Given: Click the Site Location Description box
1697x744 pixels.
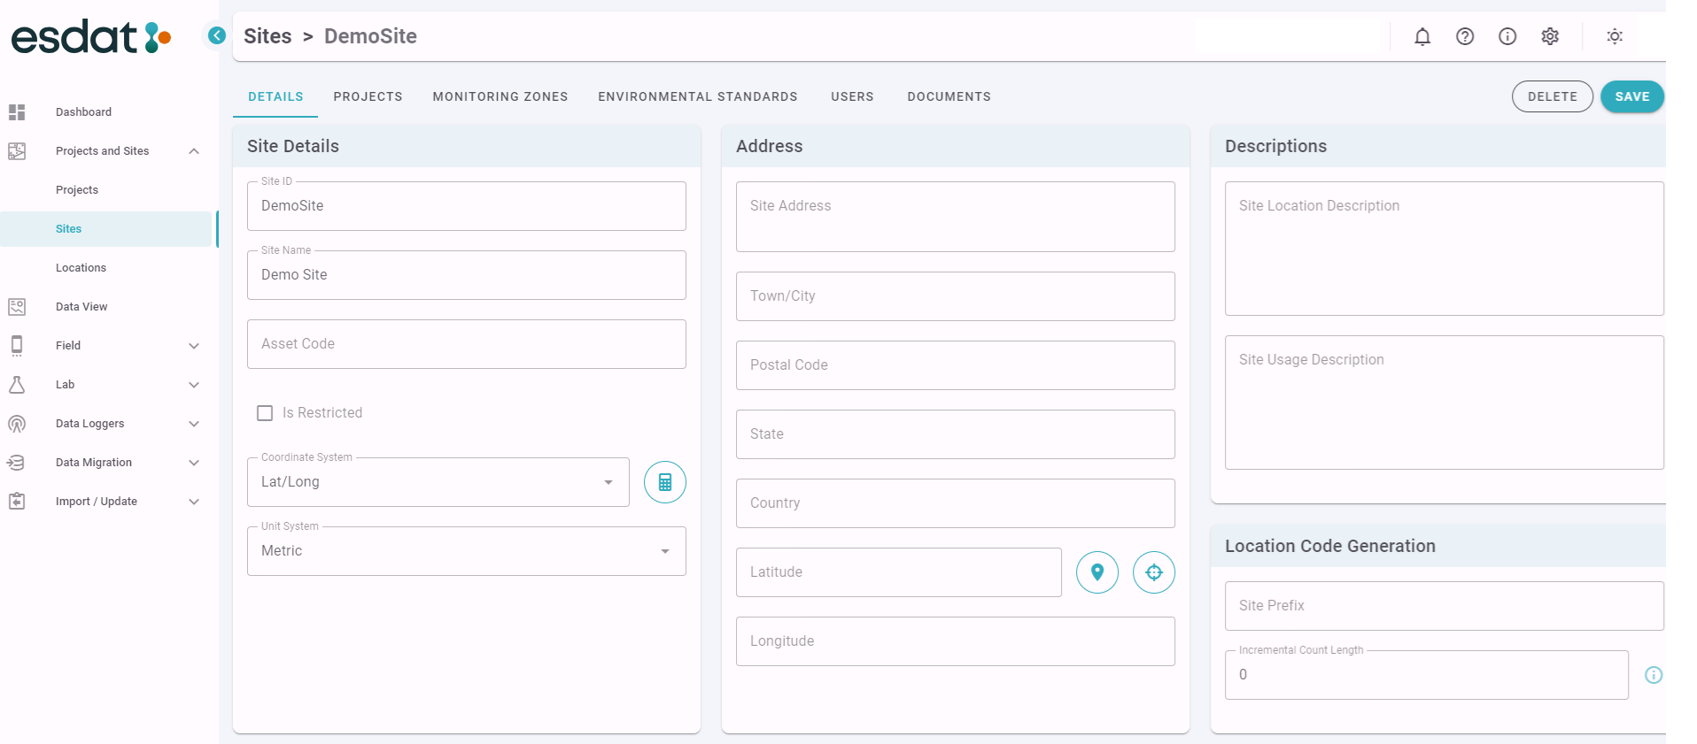Looking at the screenshot, I should 1445,249.
